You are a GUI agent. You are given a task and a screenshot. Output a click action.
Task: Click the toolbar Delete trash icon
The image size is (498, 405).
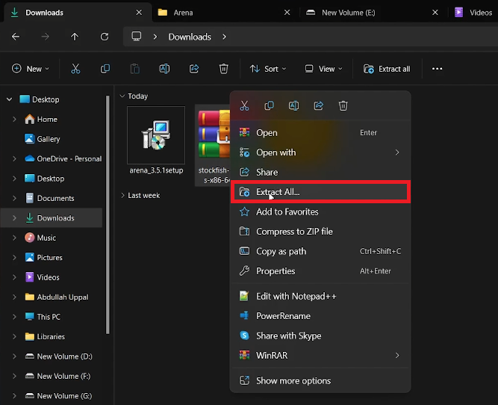(223, 69)
